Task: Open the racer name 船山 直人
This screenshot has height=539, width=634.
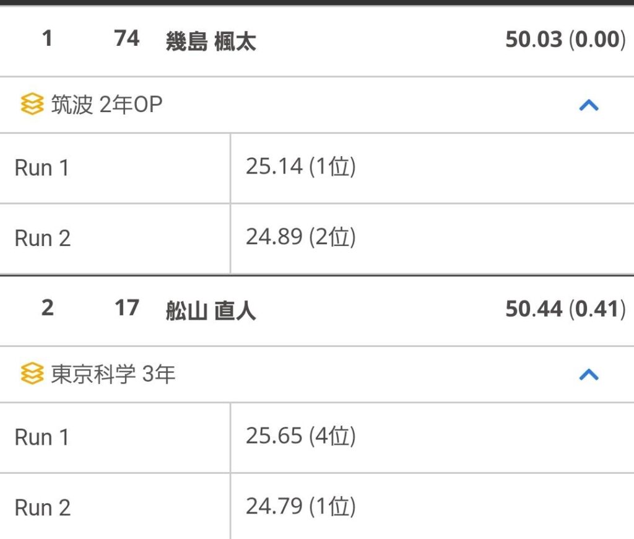Action: coord(211,311)
